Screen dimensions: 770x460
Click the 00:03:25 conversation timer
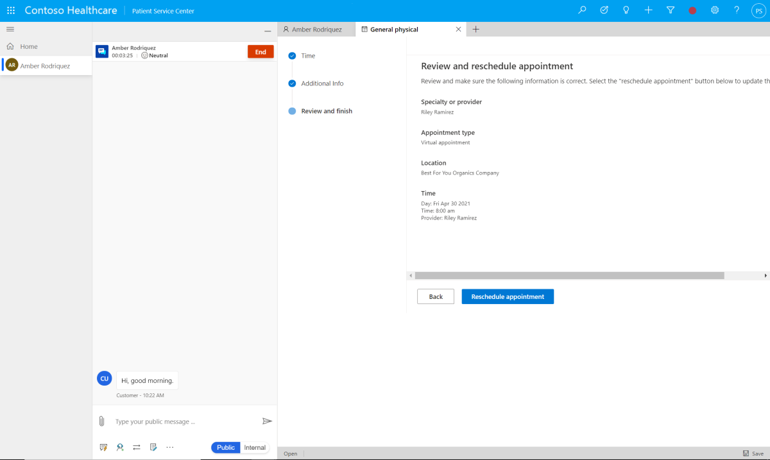click(122, 56)
